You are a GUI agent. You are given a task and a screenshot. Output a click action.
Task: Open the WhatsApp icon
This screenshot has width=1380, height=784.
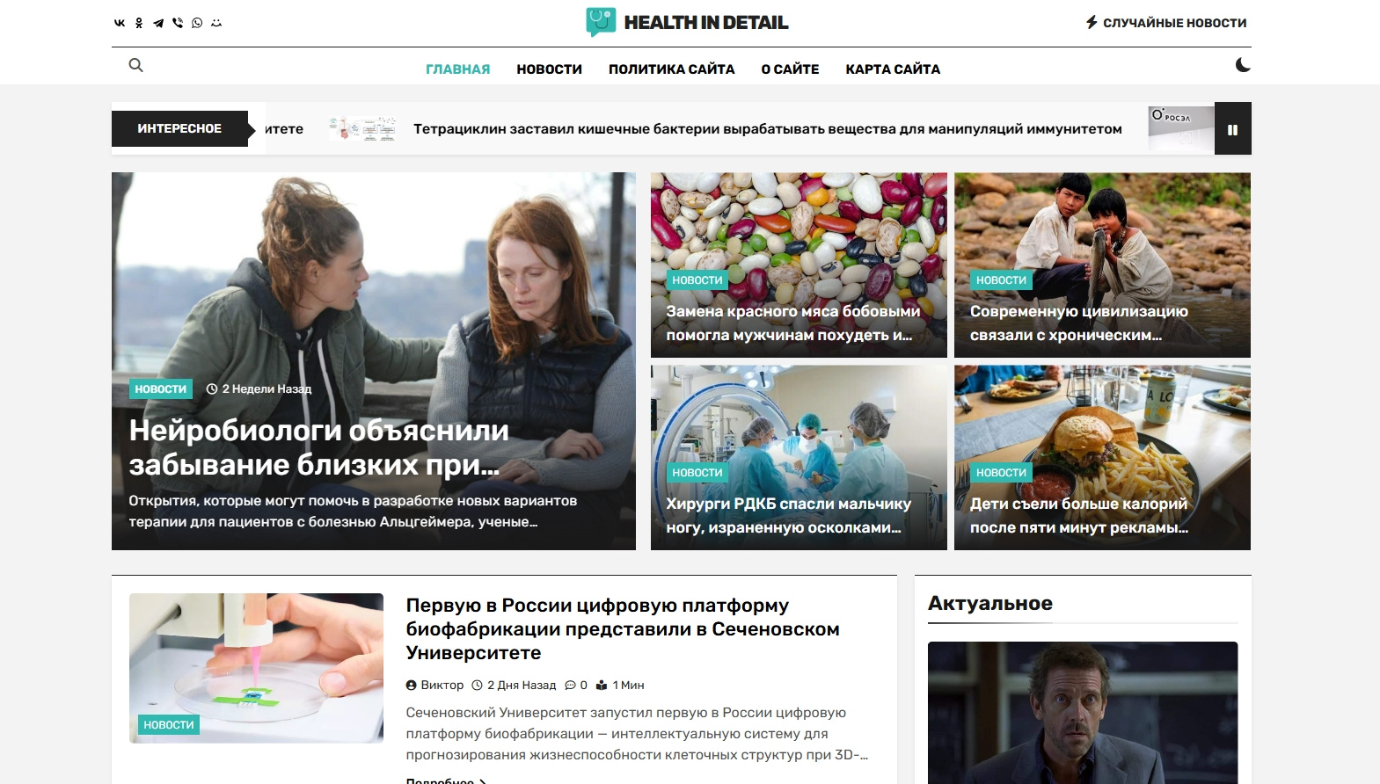click(x=197, y=24)
